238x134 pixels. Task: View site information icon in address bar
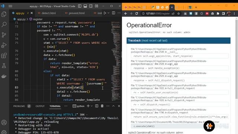[x=143, y=13]
